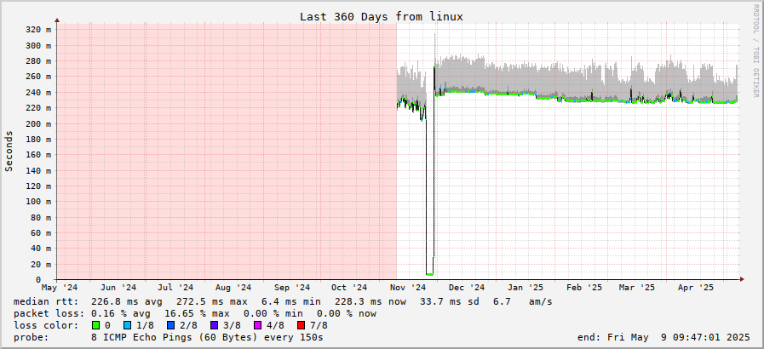Click the 'probe:' row label
This screenshot has height=349, width=764.
pyautogui.click(x=32, y=337)
